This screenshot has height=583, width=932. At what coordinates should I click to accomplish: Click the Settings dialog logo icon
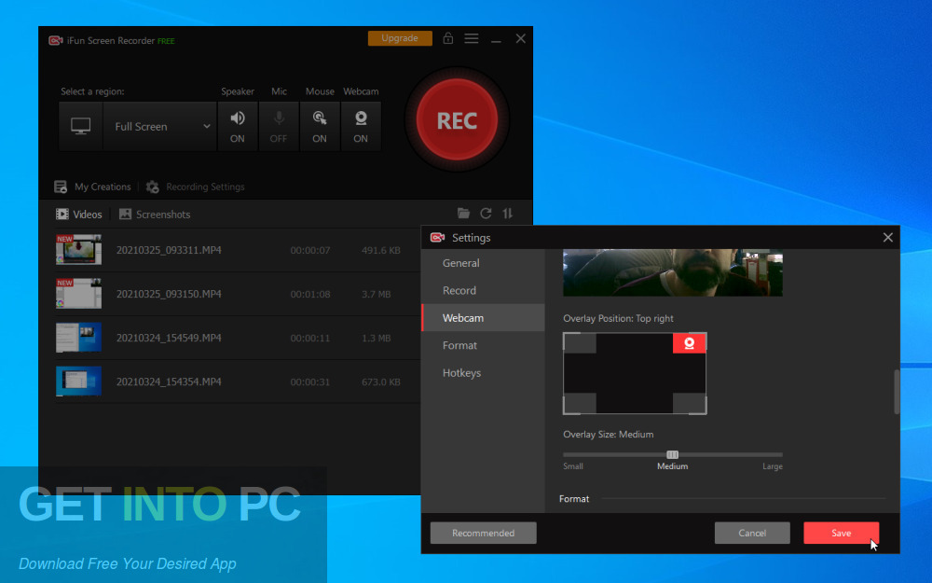[x=437, y=237]
